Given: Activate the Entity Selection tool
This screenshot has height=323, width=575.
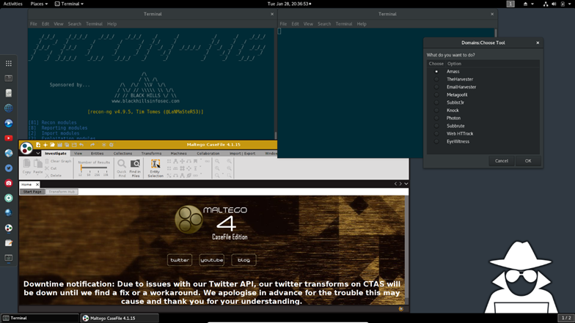Looking at the screenshot, I should click(x=155, y=168).
